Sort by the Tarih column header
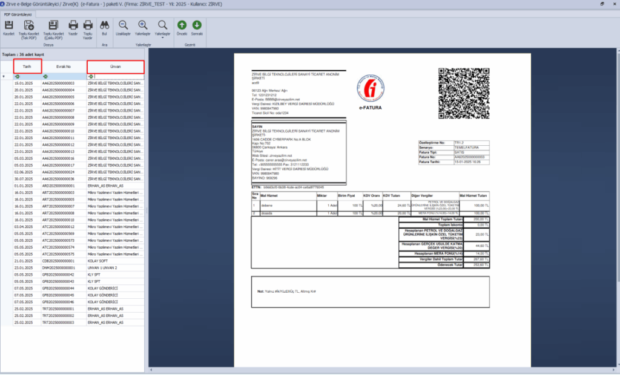 (27, 67)
